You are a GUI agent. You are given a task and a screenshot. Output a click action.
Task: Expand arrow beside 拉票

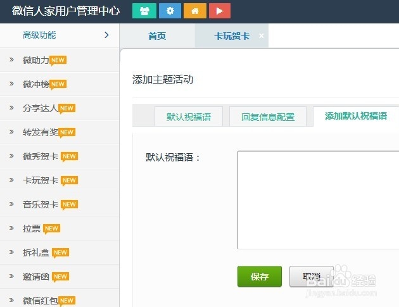click(x=11, y=228)
